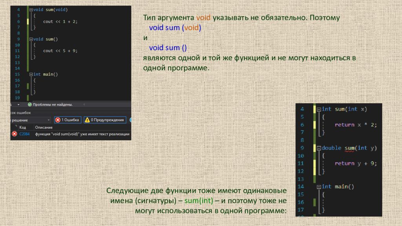Click the green 'no problems found' checkmark icon
The image size is (402, 226).
[x=29, y=105]
